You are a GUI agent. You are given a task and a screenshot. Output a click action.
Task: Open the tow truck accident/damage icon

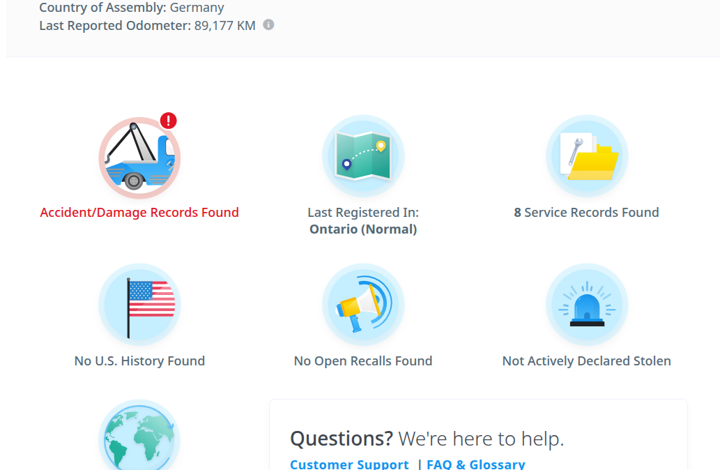pyautogui.click(x=139, y=158)
